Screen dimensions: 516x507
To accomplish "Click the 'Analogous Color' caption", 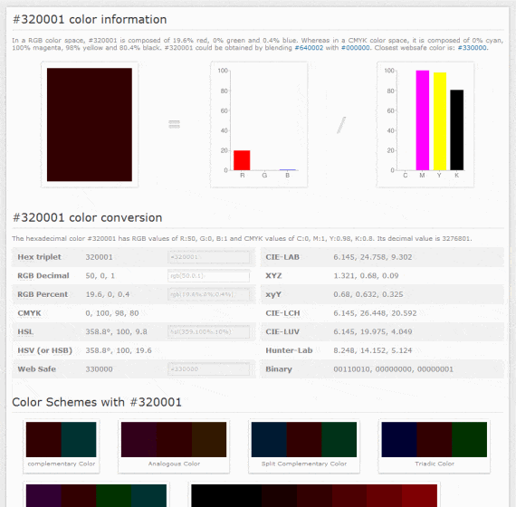I will coord(174,464).
